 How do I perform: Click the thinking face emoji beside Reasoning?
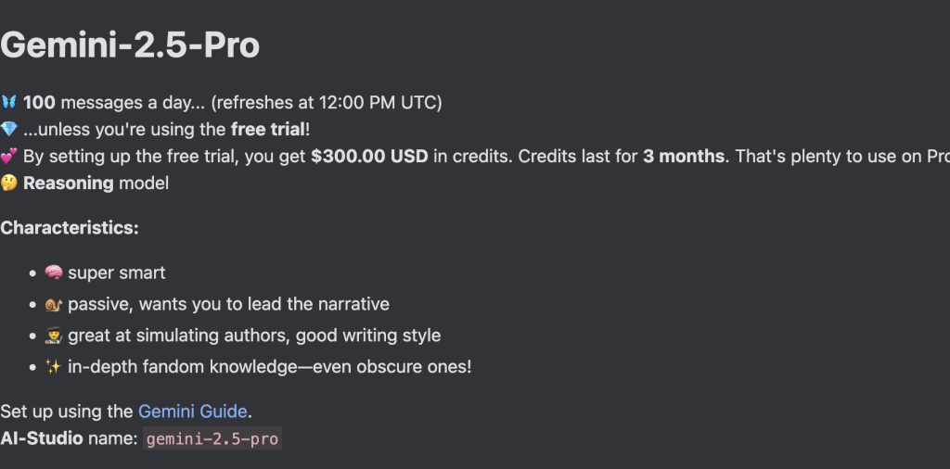8,183
